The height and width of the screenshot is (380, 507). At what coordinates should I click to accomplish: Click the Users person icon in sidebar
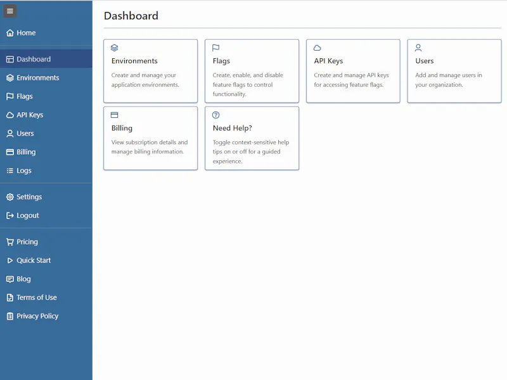(10, 134)
